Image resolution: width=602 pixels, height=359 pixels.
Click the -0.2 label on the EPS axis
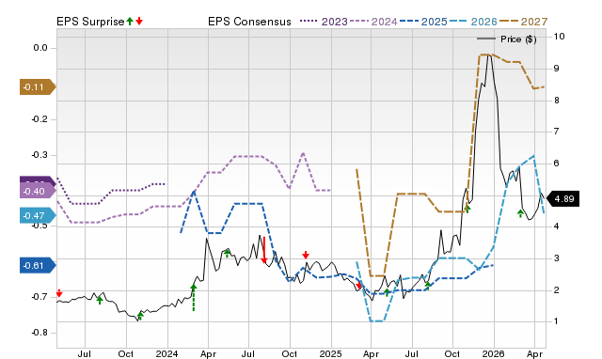tap(40, 119)
